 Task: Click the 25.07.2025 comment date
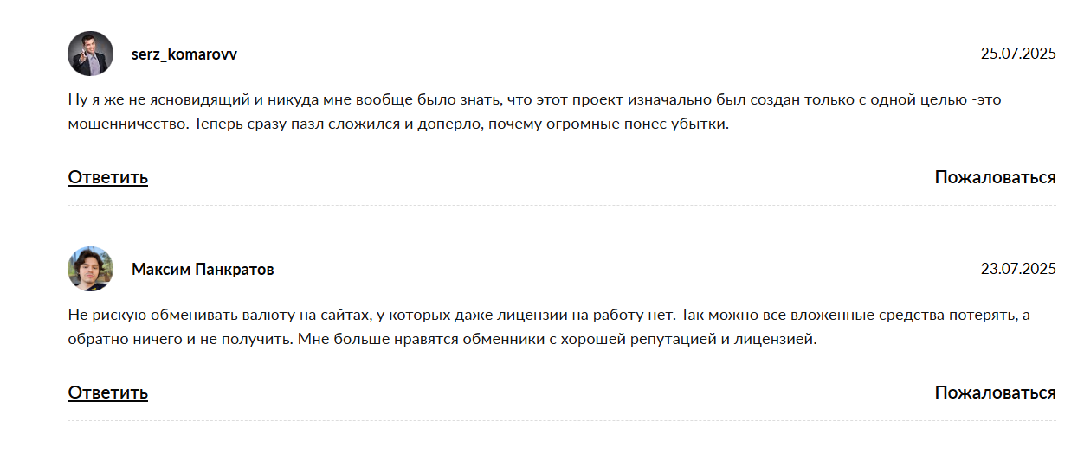click(1018, 54)
